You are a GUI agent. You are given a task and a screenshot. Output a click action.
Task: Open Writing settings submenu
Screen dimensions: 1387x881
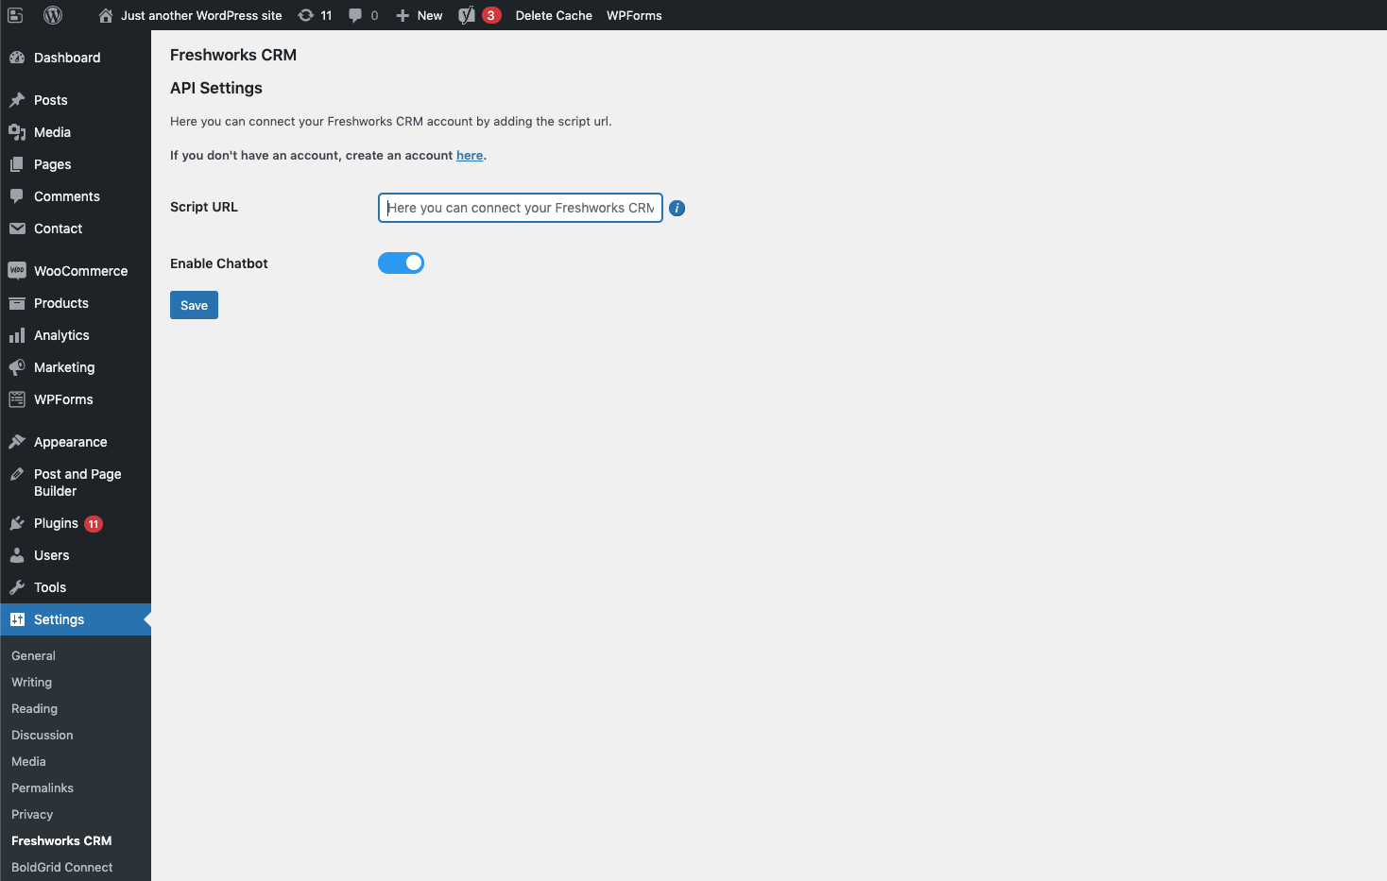coord(32,682)
